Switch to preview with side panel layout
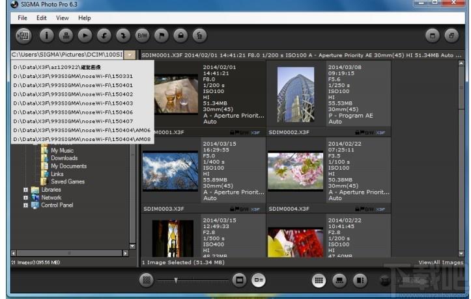Viewport: 471px width, 299px height. tap(360, 280)
